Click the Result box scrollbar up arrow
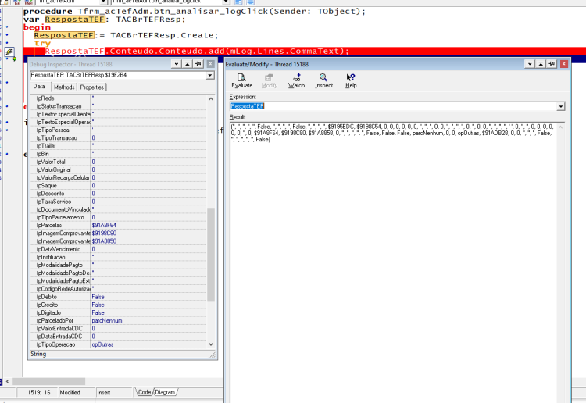Image resolution: width=586 pixels, height=403 pixels. 560,127
